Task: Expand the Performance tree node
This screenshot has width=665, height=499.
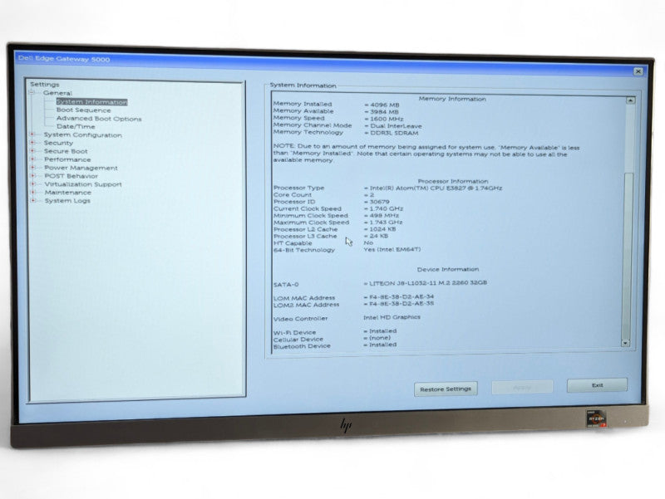Action: (32, 159)
